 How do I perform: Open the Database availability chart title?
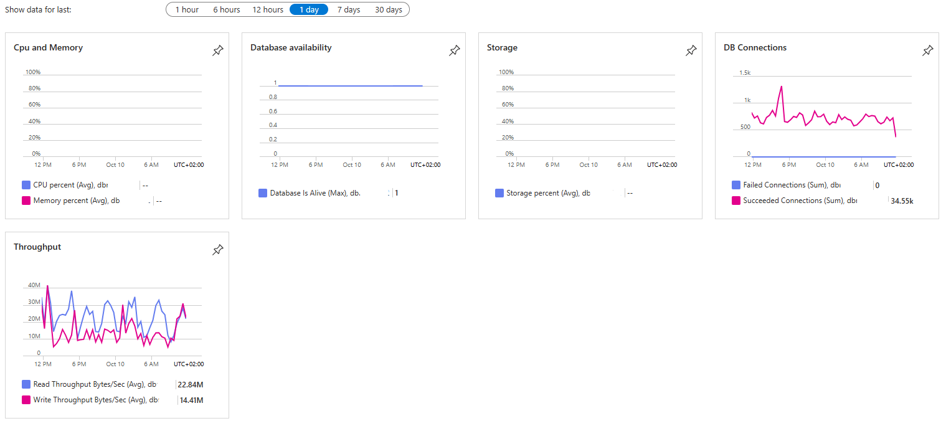tap(291, 47)
